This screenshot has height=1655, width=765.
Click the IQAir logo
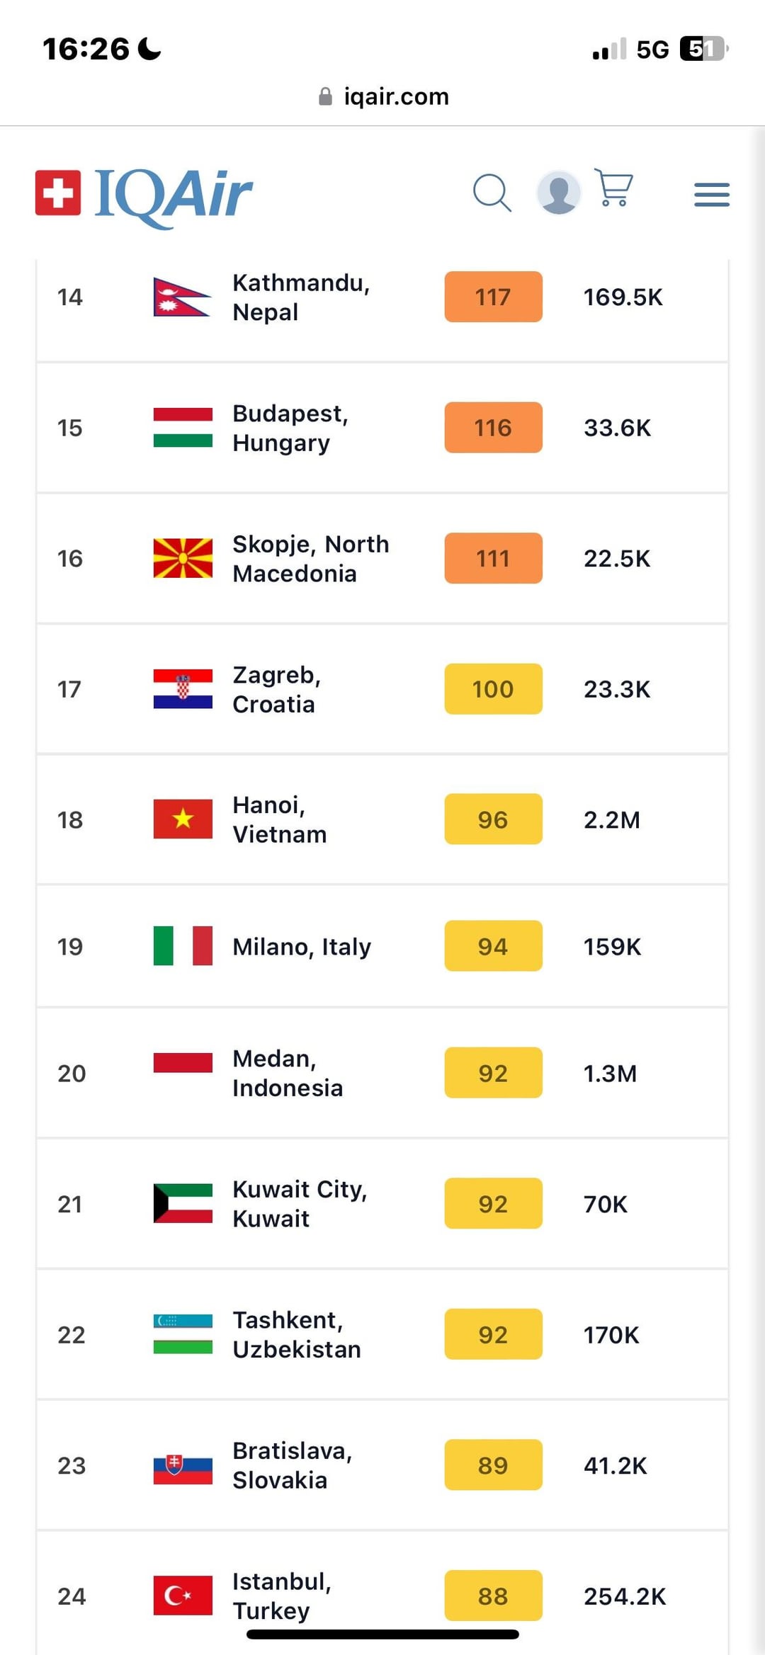coord(144,196)
